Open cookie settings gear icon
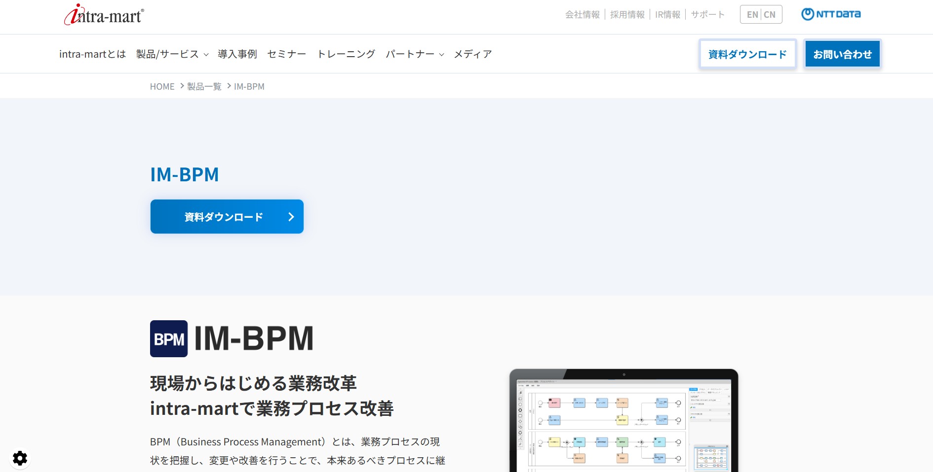933x472 pixels. (20, 458)
